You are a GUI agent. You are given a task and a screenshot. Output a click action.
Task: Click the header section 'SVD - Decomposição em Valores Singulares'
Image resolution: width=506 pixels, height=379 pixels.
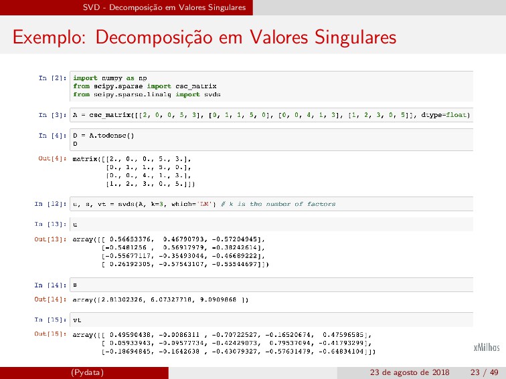[x=164, y=7]
